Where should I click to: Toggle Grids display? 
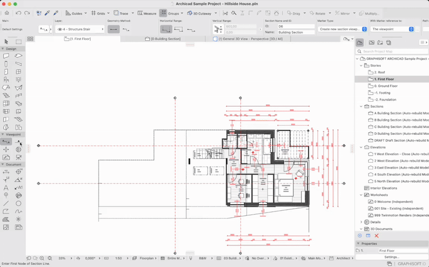tap(98, 13)
